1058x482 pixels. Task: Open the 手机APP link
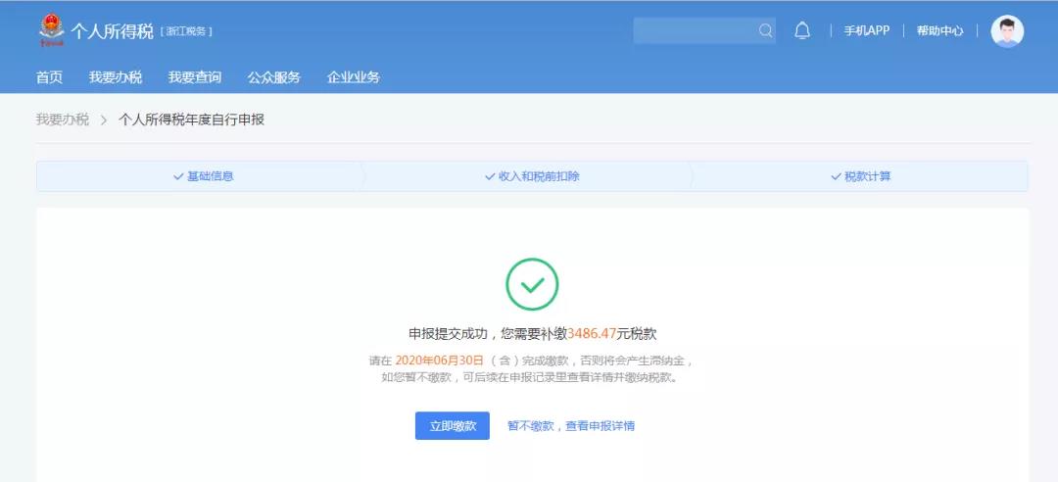(866, 31)
